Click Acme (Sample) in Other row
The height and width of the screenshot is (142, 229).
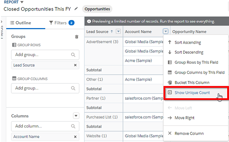click(x=143, y=79)
